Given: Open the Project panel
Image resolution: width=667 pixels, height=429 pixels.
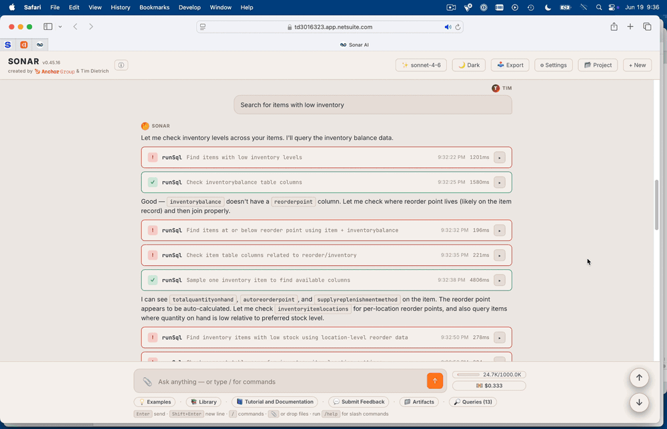Looking at the screenshot, I should pos(598,65).
